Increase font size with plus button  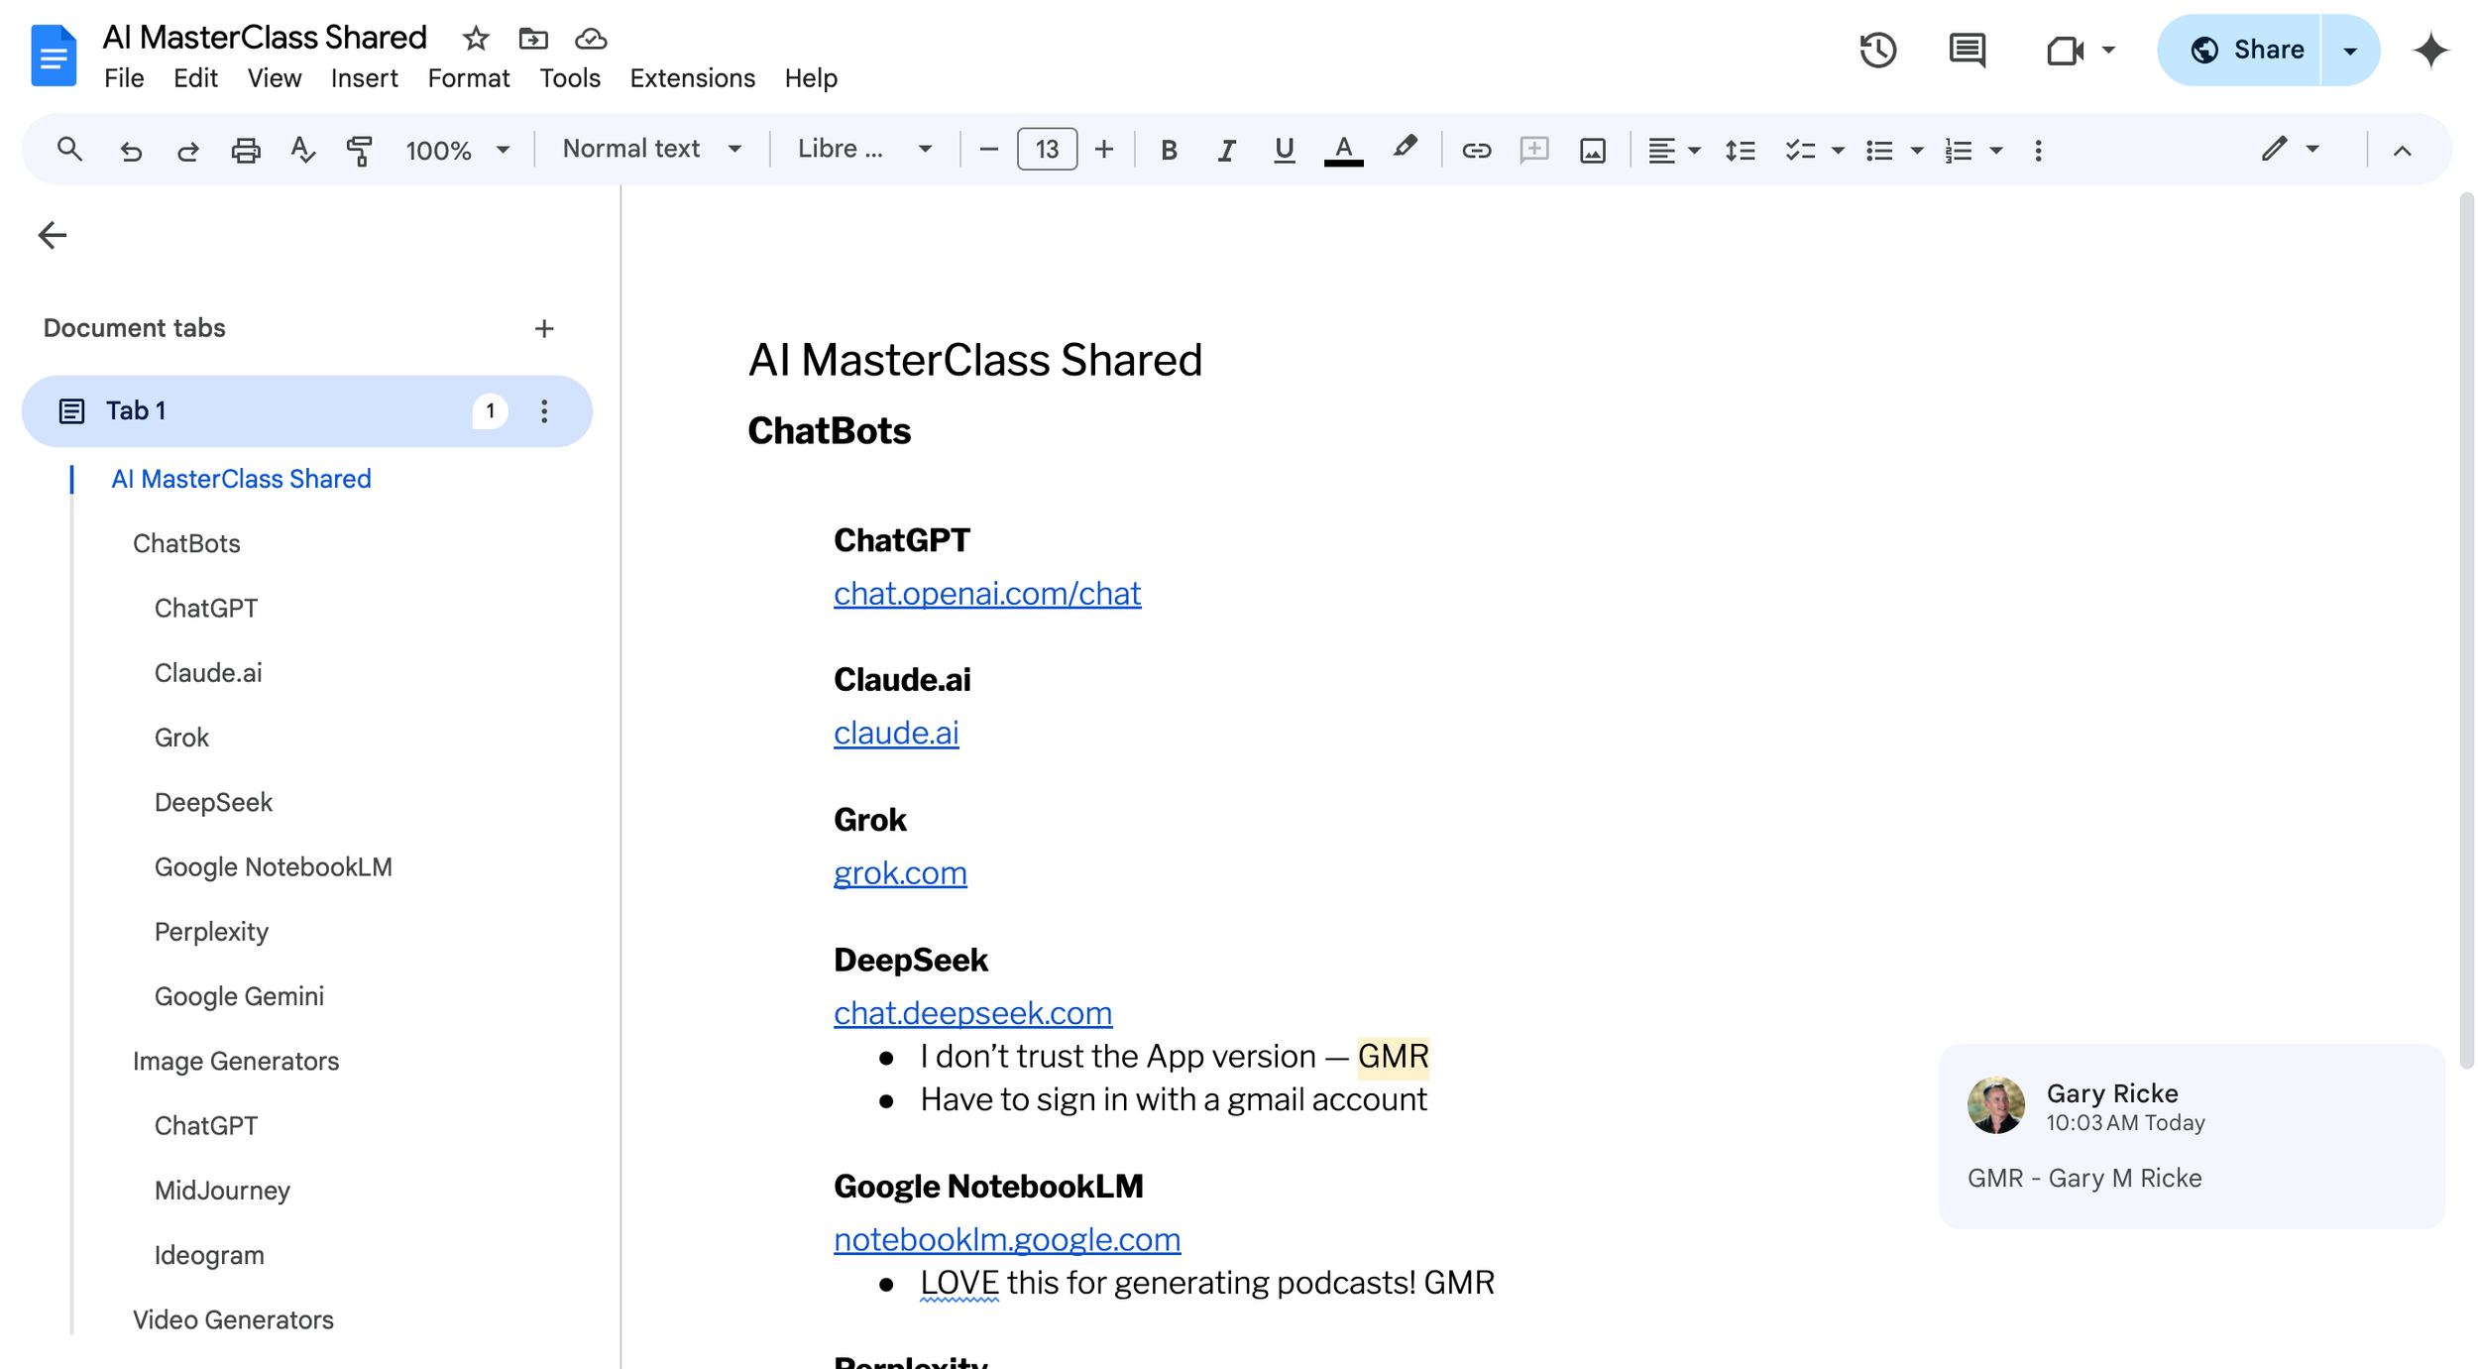[x=1103, y=150]
